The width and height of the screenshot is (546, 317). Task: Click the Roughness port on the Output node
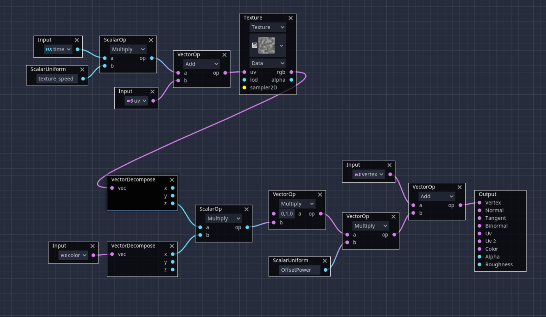479,264
